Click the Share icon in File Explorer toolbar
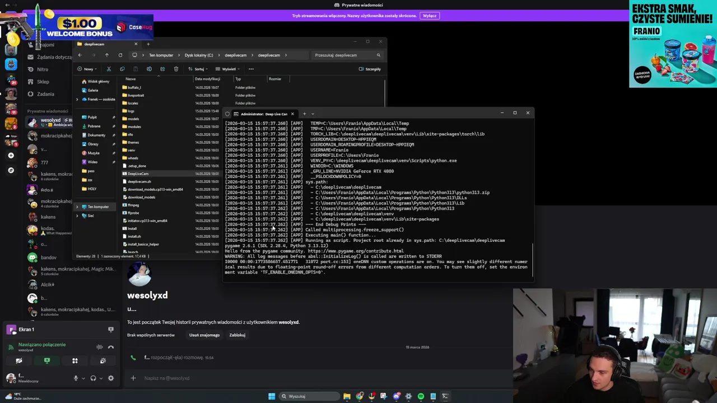Screen dimensions: 717x403 pos(162,69)
